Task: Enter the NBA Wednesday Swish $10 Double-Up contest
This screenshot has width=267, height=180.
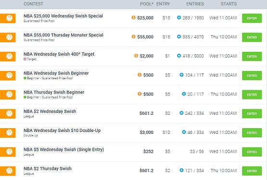Action: pyautogui.click(x=252, y=133)
